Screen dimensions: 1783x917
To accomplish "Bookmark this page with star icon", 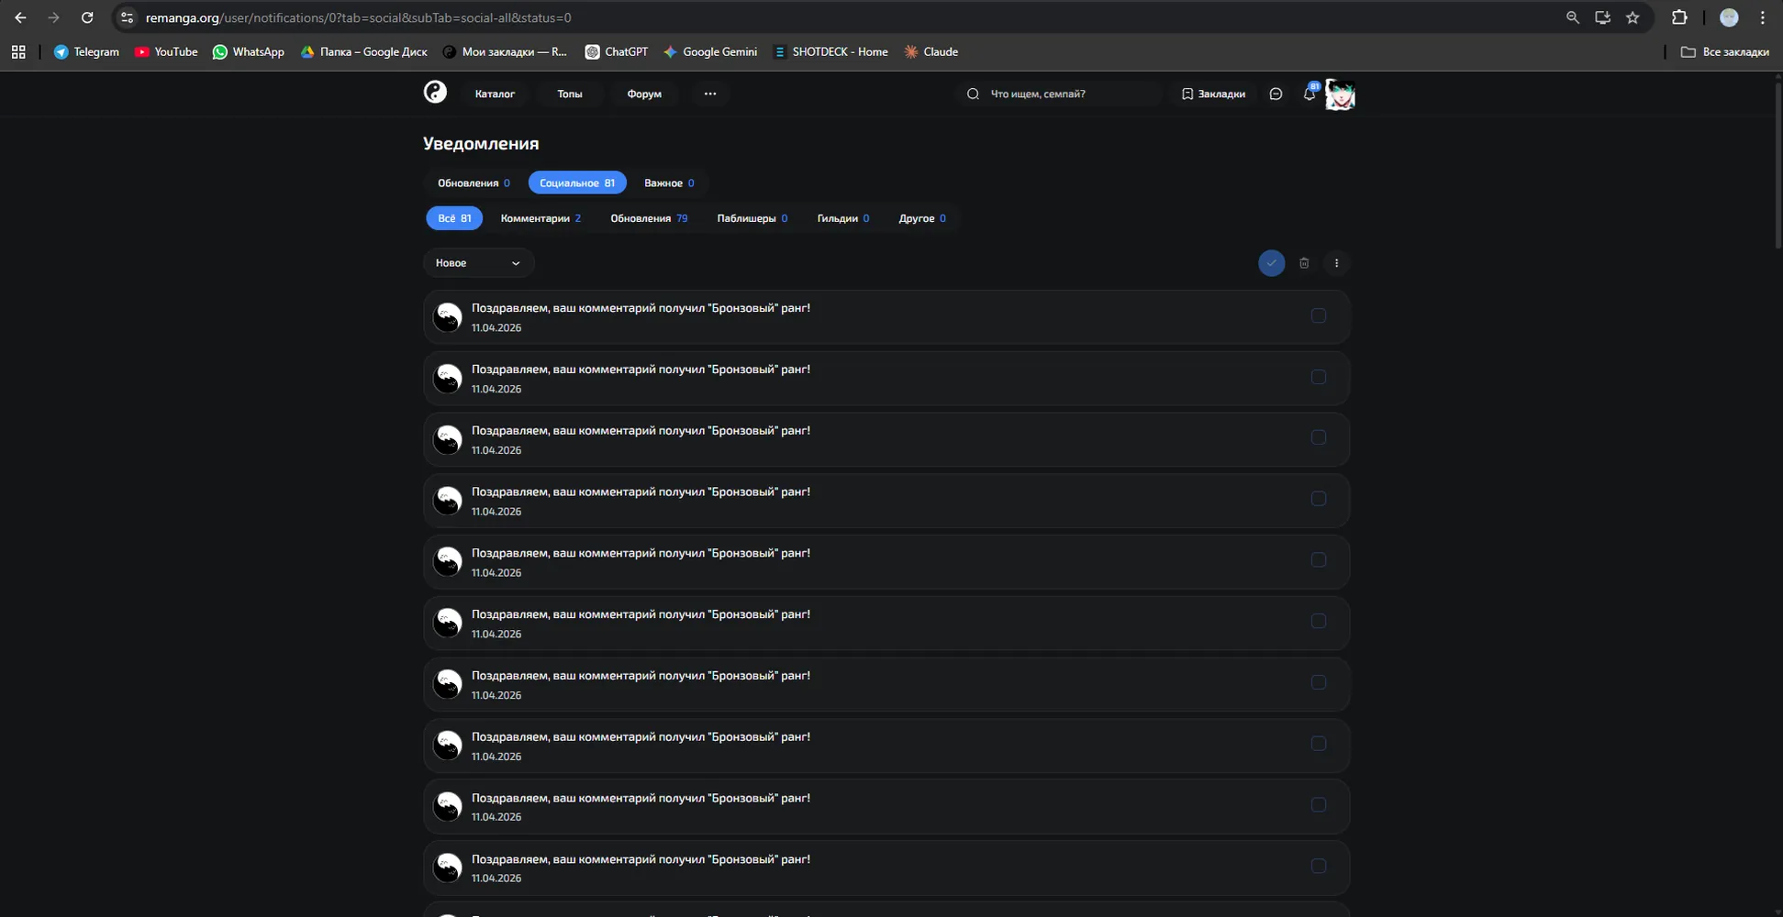I will (x=1633, y=17).
